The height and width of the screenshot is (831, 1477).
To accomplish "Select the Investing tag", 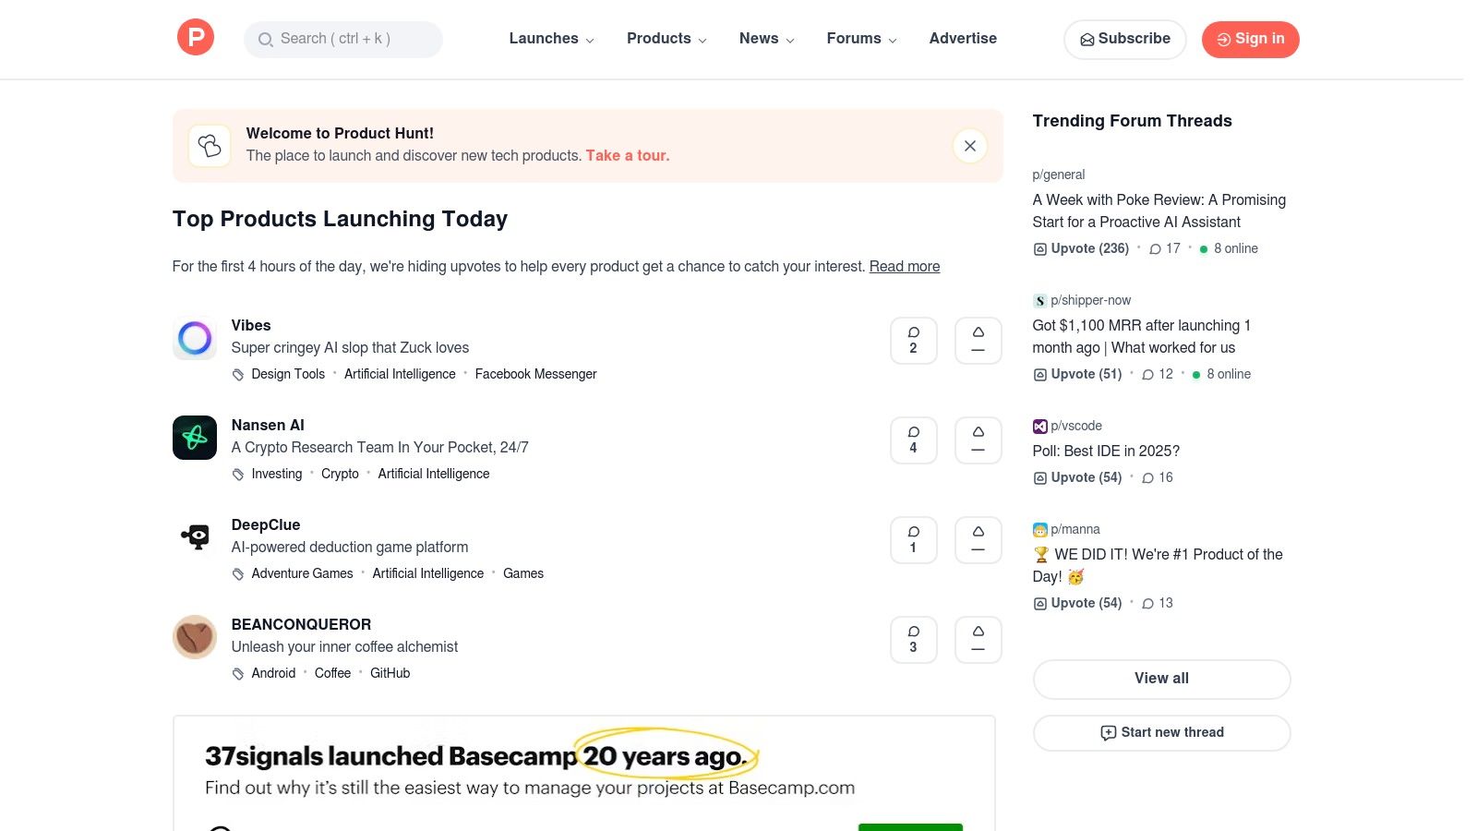I will point(277,474).
